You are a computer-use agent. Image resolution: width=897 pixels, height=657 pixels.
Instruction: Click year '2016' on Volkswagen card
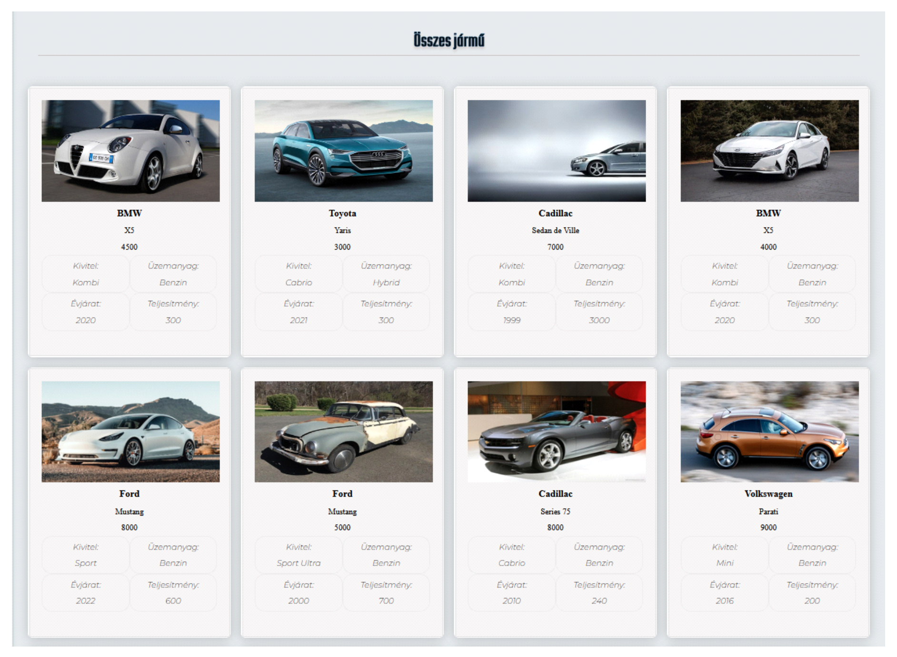(x=725, y=601)
